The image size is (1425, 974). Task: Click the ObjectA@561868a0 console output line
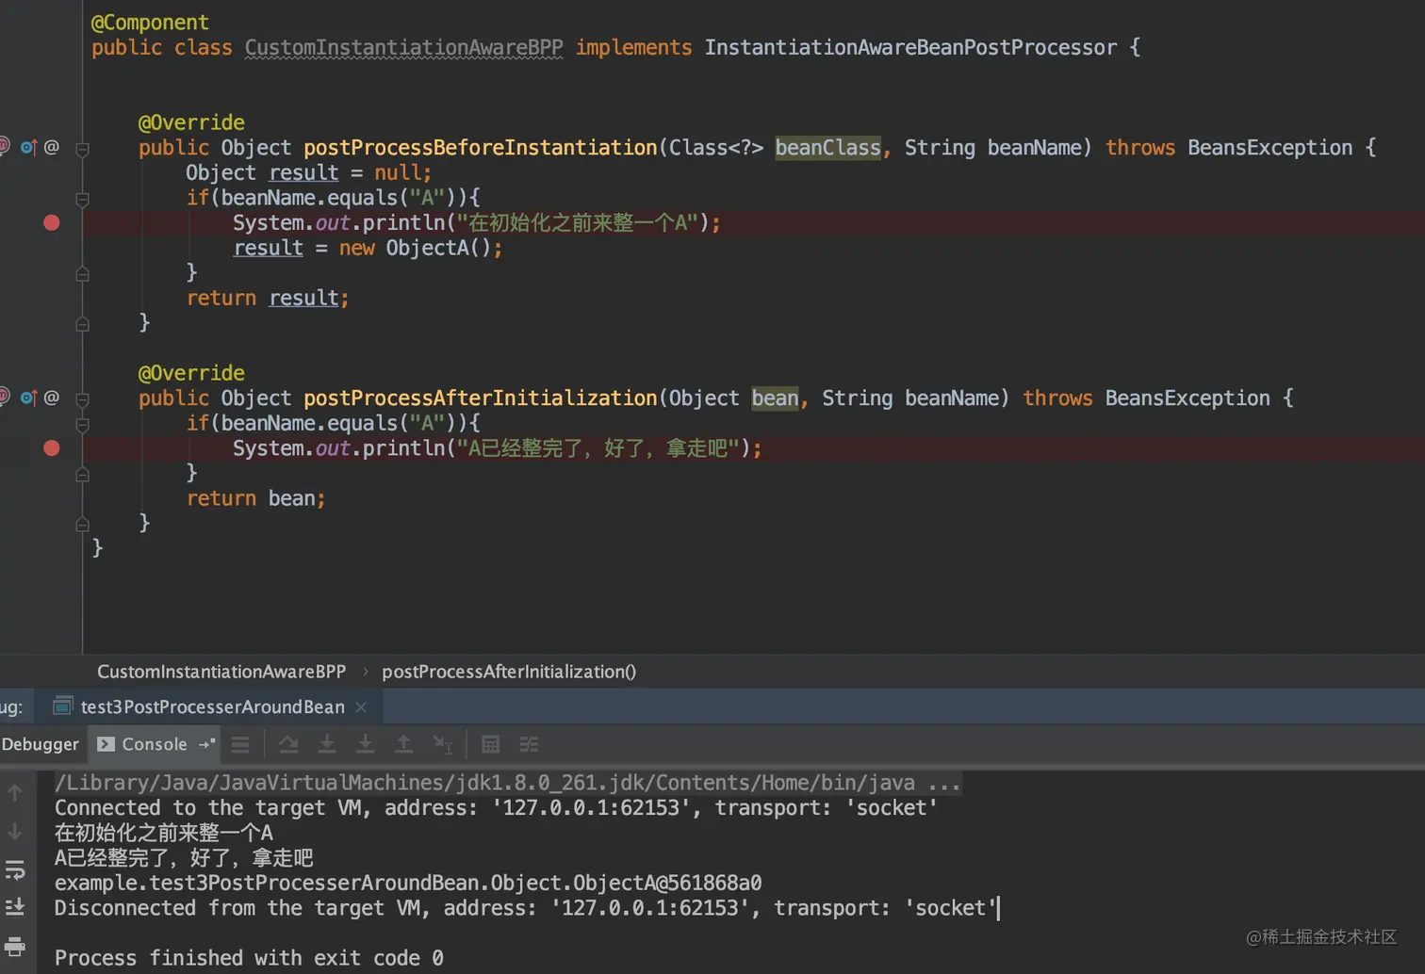tap(408, 883)
